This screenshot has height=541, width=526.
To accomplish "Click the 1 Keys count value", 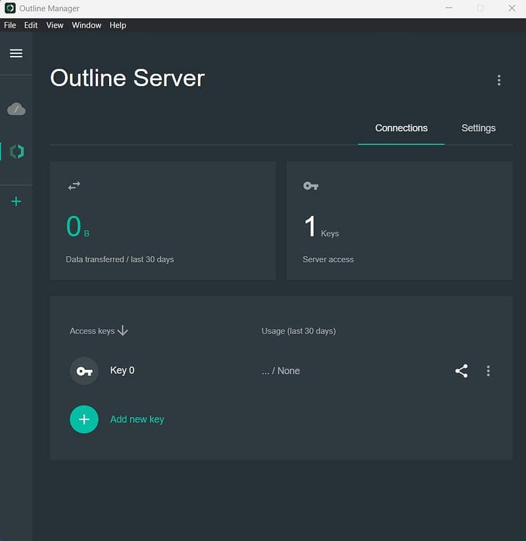I will (322, 226).
